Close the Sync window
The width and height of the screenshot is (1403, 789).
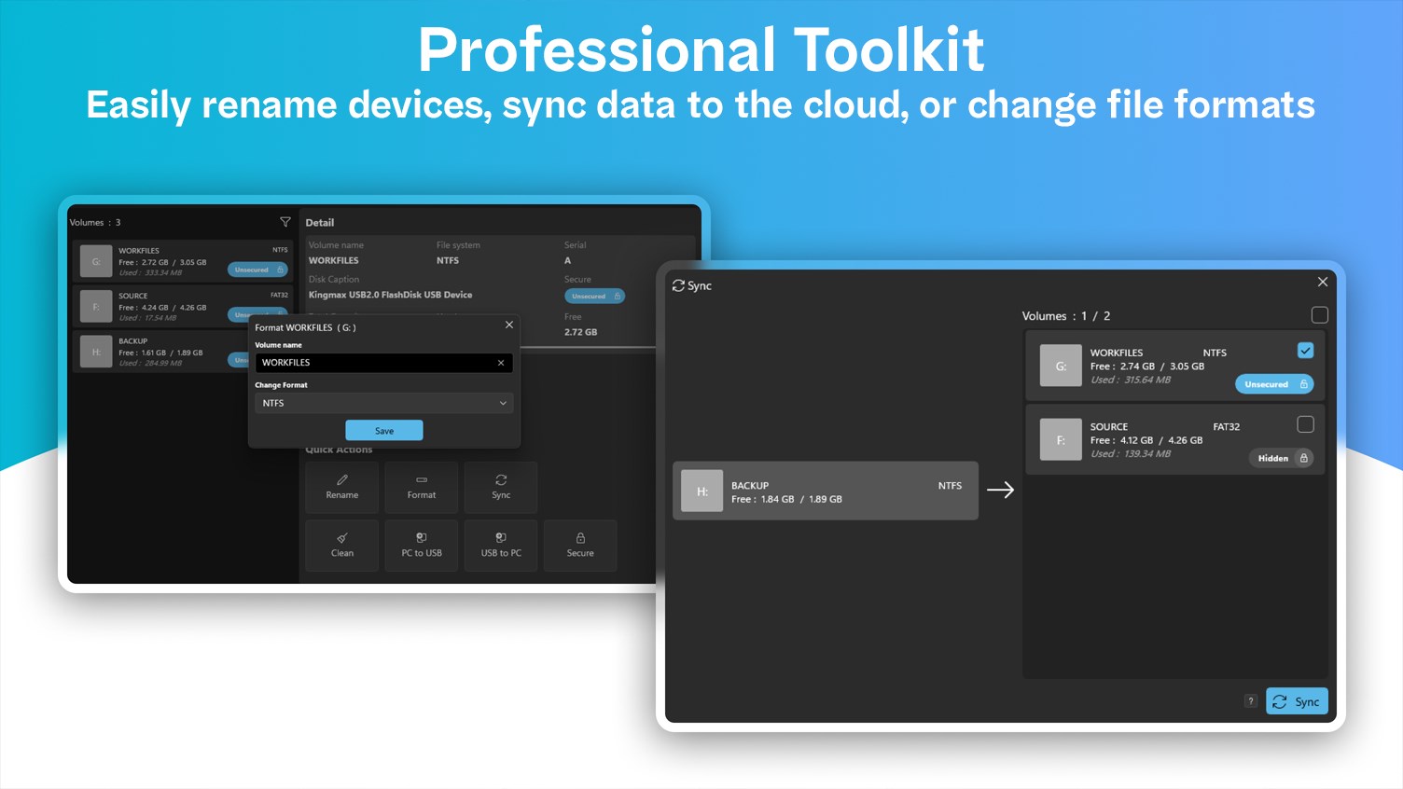tap(1322, 282)
